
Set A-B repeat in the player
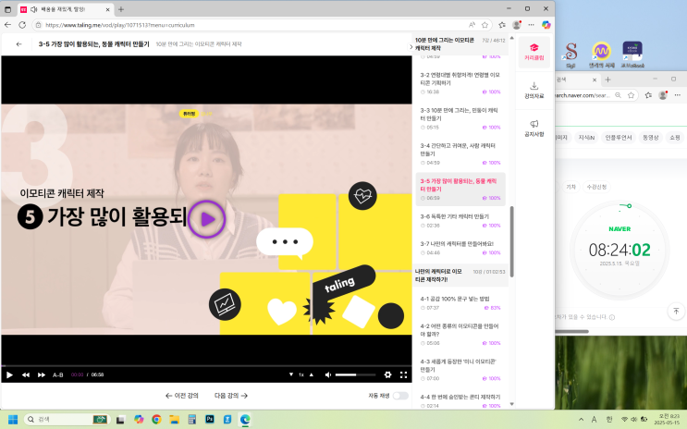(x=58, y=374)
